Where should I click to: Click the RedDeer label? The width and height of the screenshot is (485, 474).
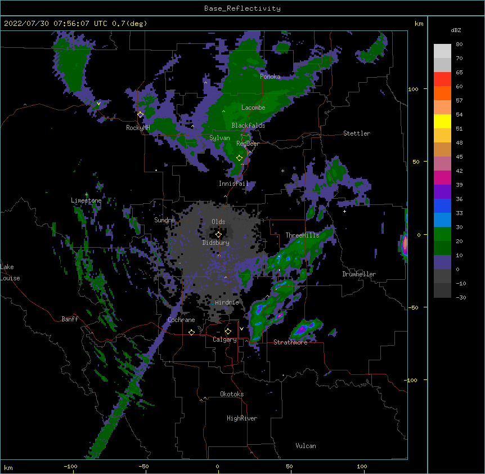248,144
